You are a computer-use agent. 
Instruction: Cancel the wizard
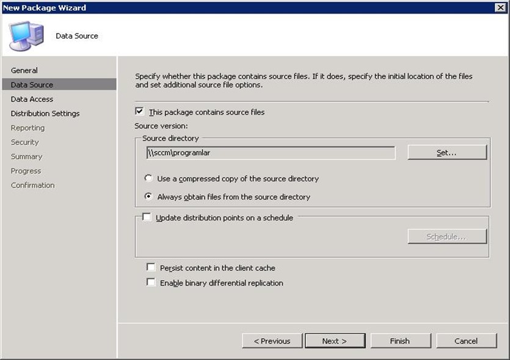coord(466,340)
